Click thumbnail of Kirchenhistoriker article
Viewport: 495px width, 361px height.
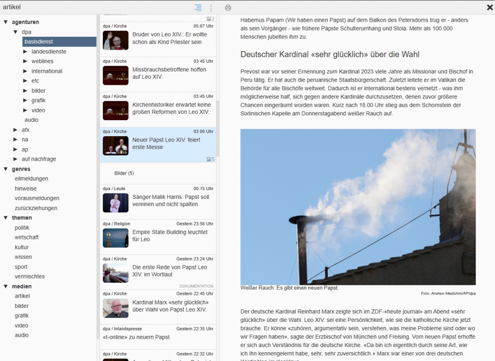pos(116,111)
